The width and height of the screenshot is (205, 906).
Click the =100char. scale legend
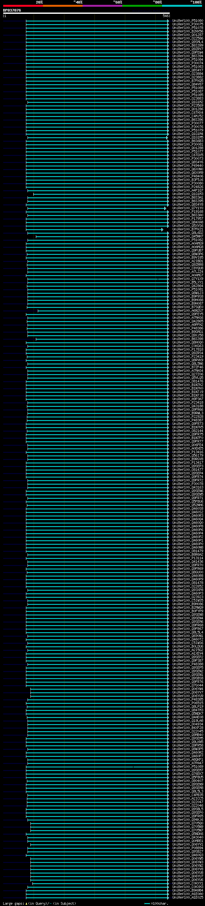coord(156,903)
